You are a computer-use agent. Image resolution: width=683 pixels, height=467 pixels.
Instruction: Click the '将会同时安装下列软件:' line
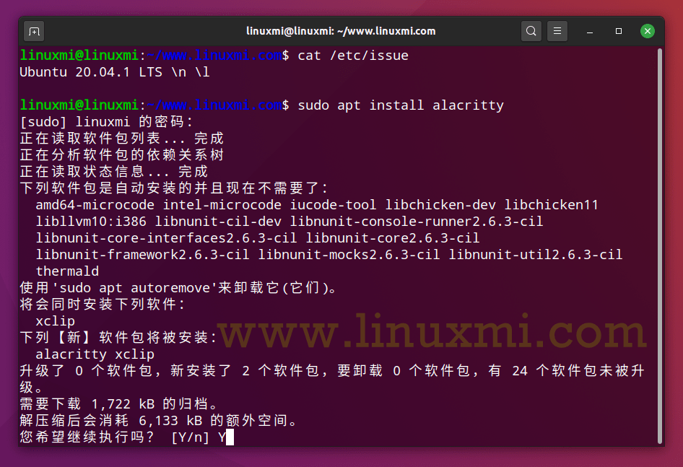click(x=103, y=304)
